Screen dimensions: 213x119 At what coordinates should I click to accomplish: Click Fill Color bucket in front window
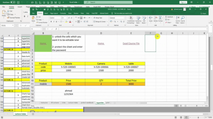tap(66, 21)
